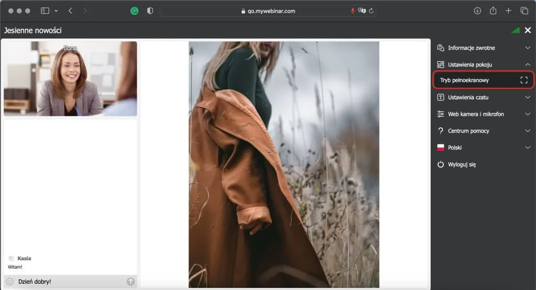Expand Centrum pomocy section
The height and width of the screenshot is (290, 536).
coord(483,131)
